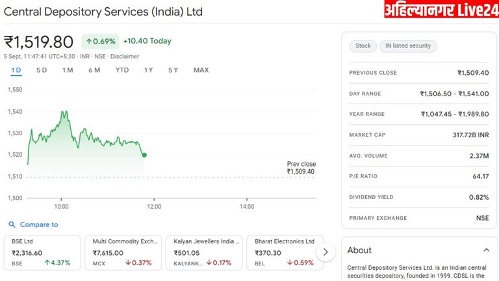Click the green endpoint dot on chart
The image size is (499, 281).
[x=144, y=155]
